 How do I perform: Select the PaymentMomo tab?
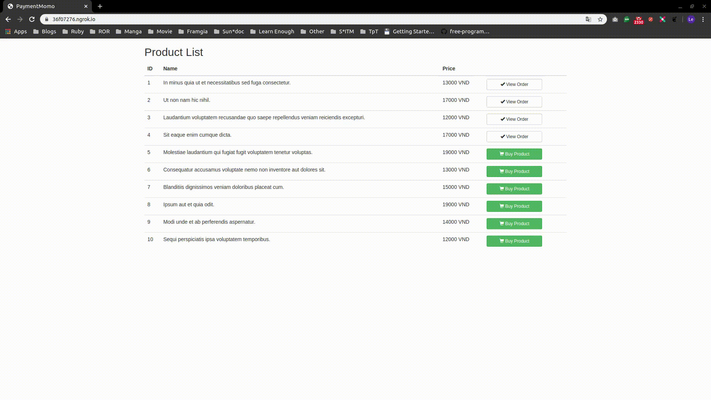(44, 6)
